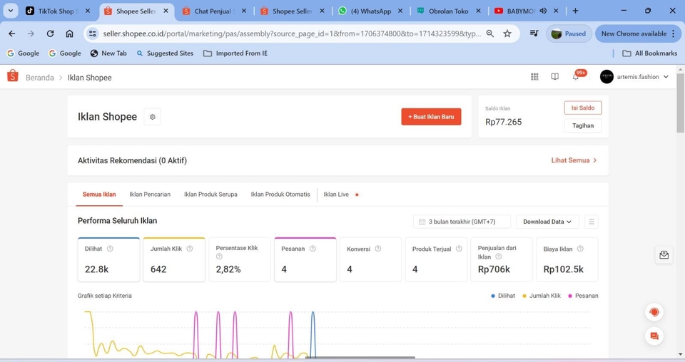This screenshot has height=362, width=685.
Task: Toggle the Penjualan dari Iklan metric card
Action: coord(502,259)
